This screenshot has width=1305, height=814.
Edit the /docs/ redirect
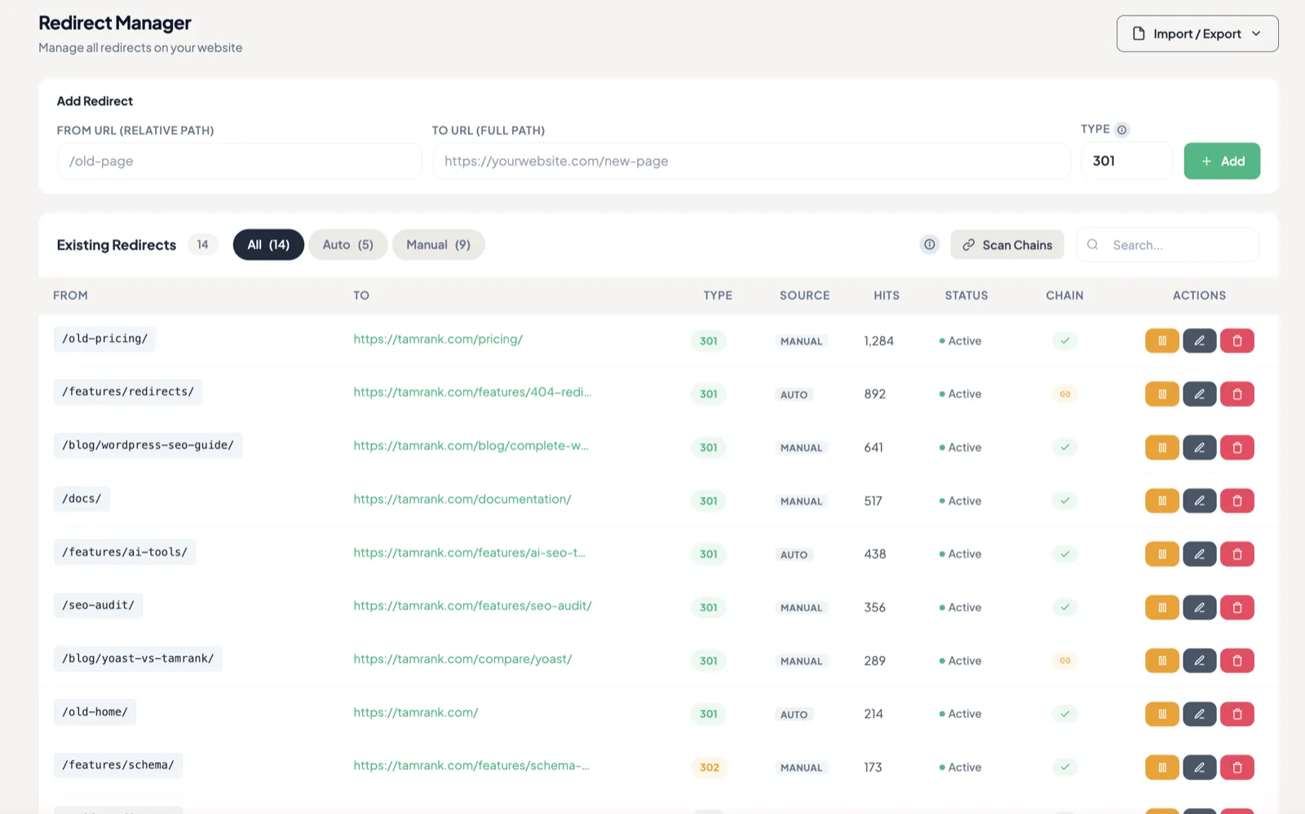(x=1199, y=501)
